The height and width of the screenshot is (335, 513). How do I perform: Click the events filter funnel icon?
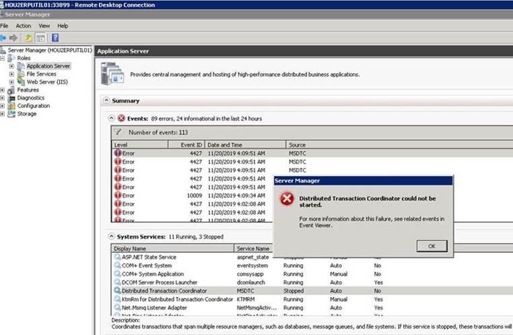(x=117, y=132)
